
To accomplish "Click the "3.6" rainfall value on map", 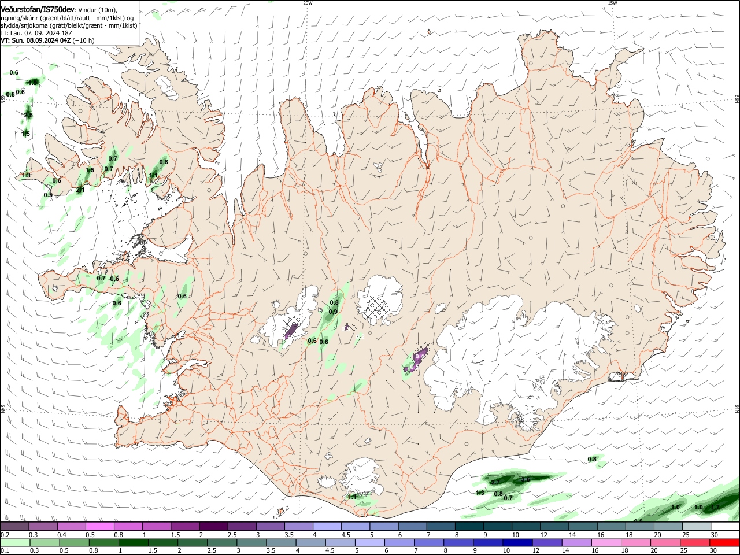I will tap(525, 480).
